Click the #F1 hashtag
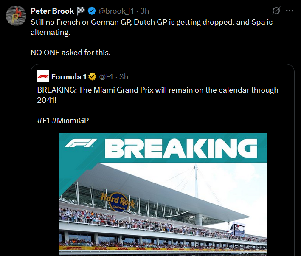This screenshot has height=256, width=301. 43,120
